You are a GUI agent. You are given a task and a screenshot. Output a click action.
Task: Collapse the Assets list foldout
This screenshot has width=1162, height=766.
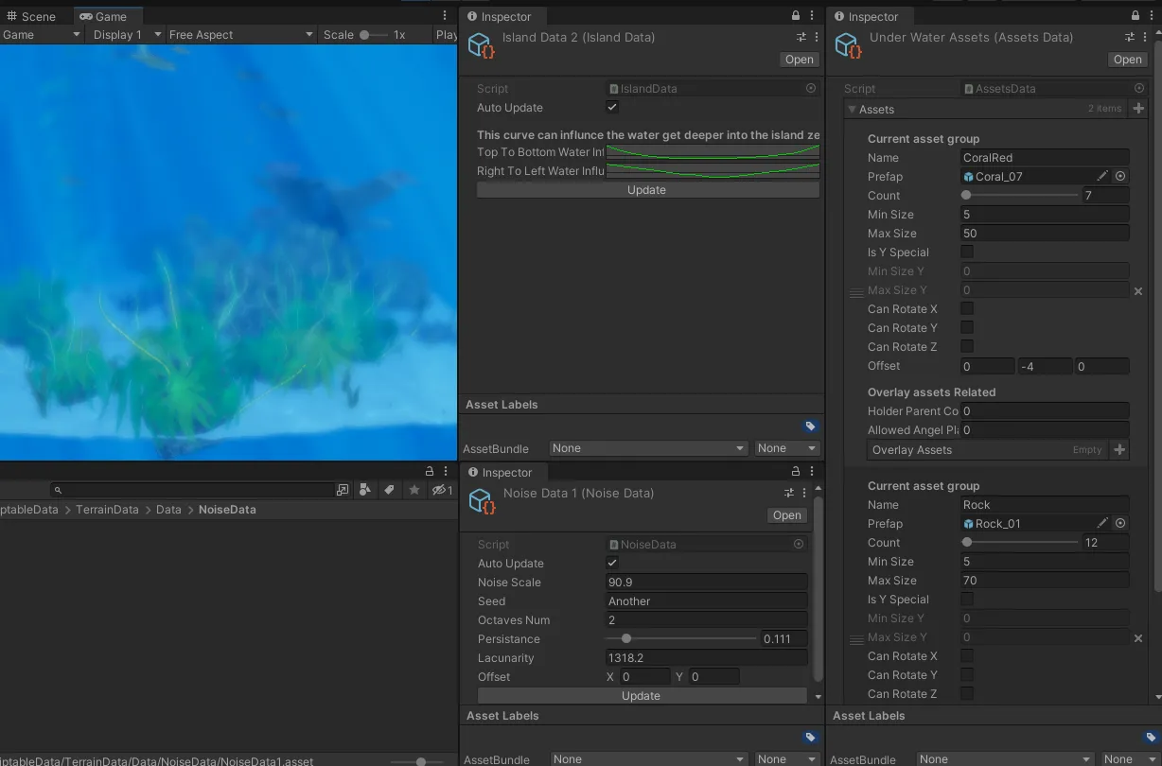click(x=853, y=110)
